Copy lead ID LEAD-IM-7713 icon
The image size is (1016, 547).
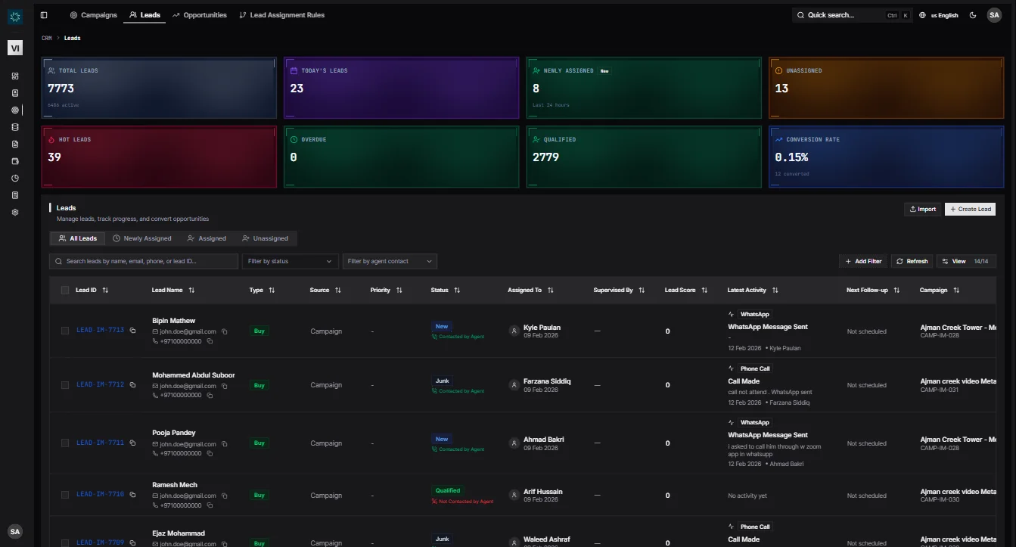132,331
